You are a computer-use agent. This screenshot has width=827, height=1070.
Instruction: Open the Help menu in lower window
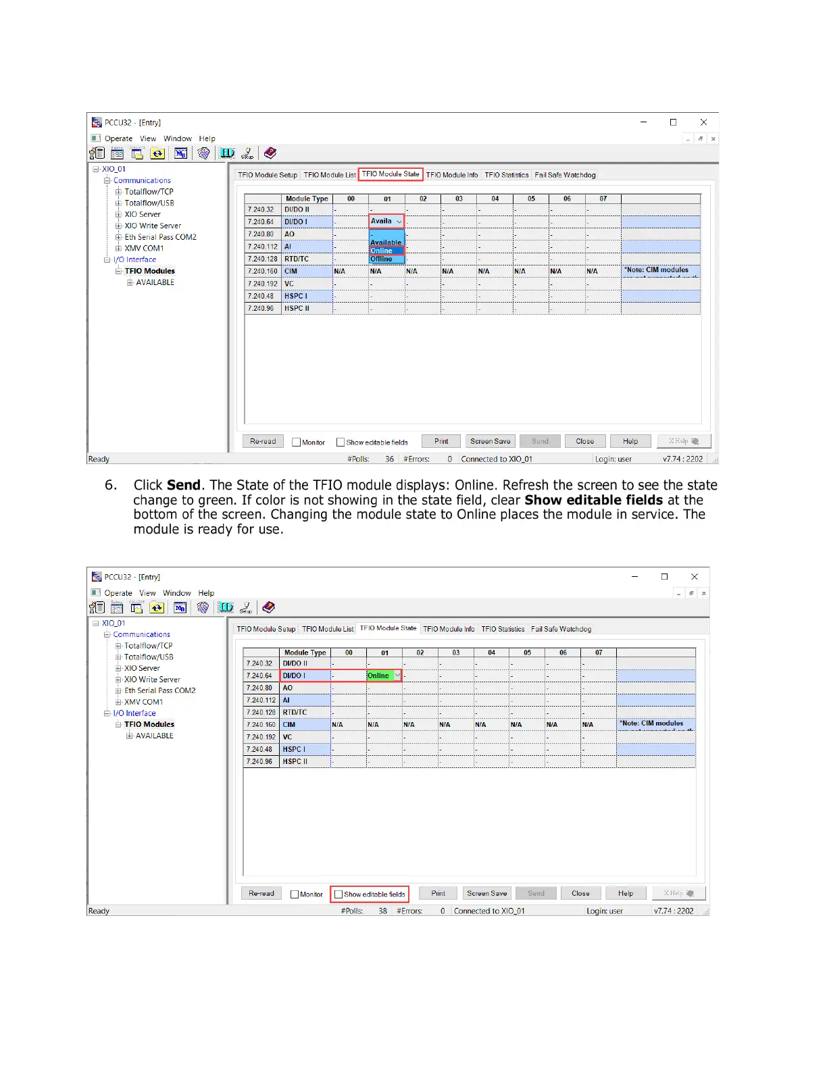(x=206, y=593)
